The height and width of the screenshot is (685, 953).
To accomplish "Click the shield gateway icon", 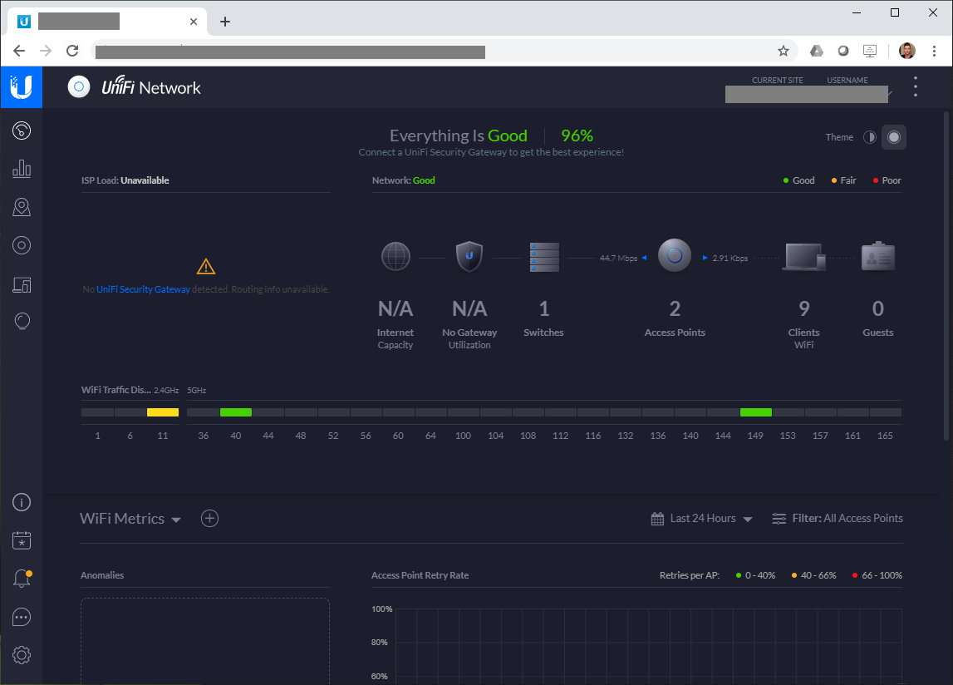I will pyautogui.click(x=469, y=256).
